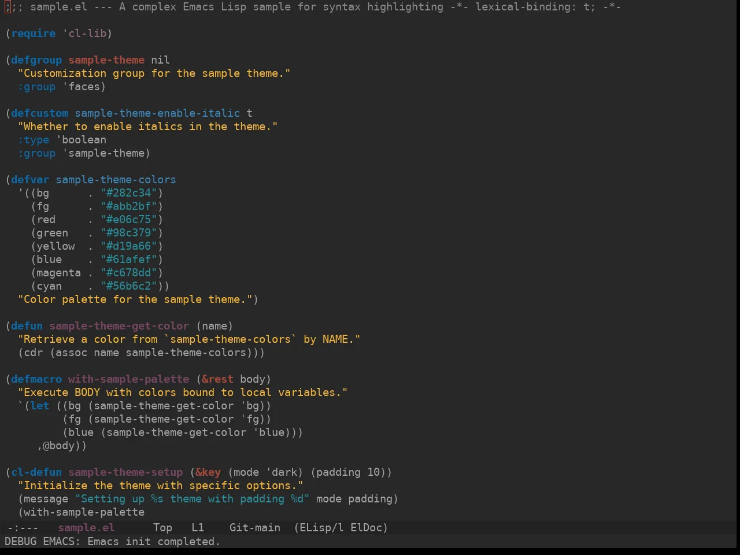Click the defvar keyword
The height and width of the screenshot is (555, 740).
click(30, 179)
